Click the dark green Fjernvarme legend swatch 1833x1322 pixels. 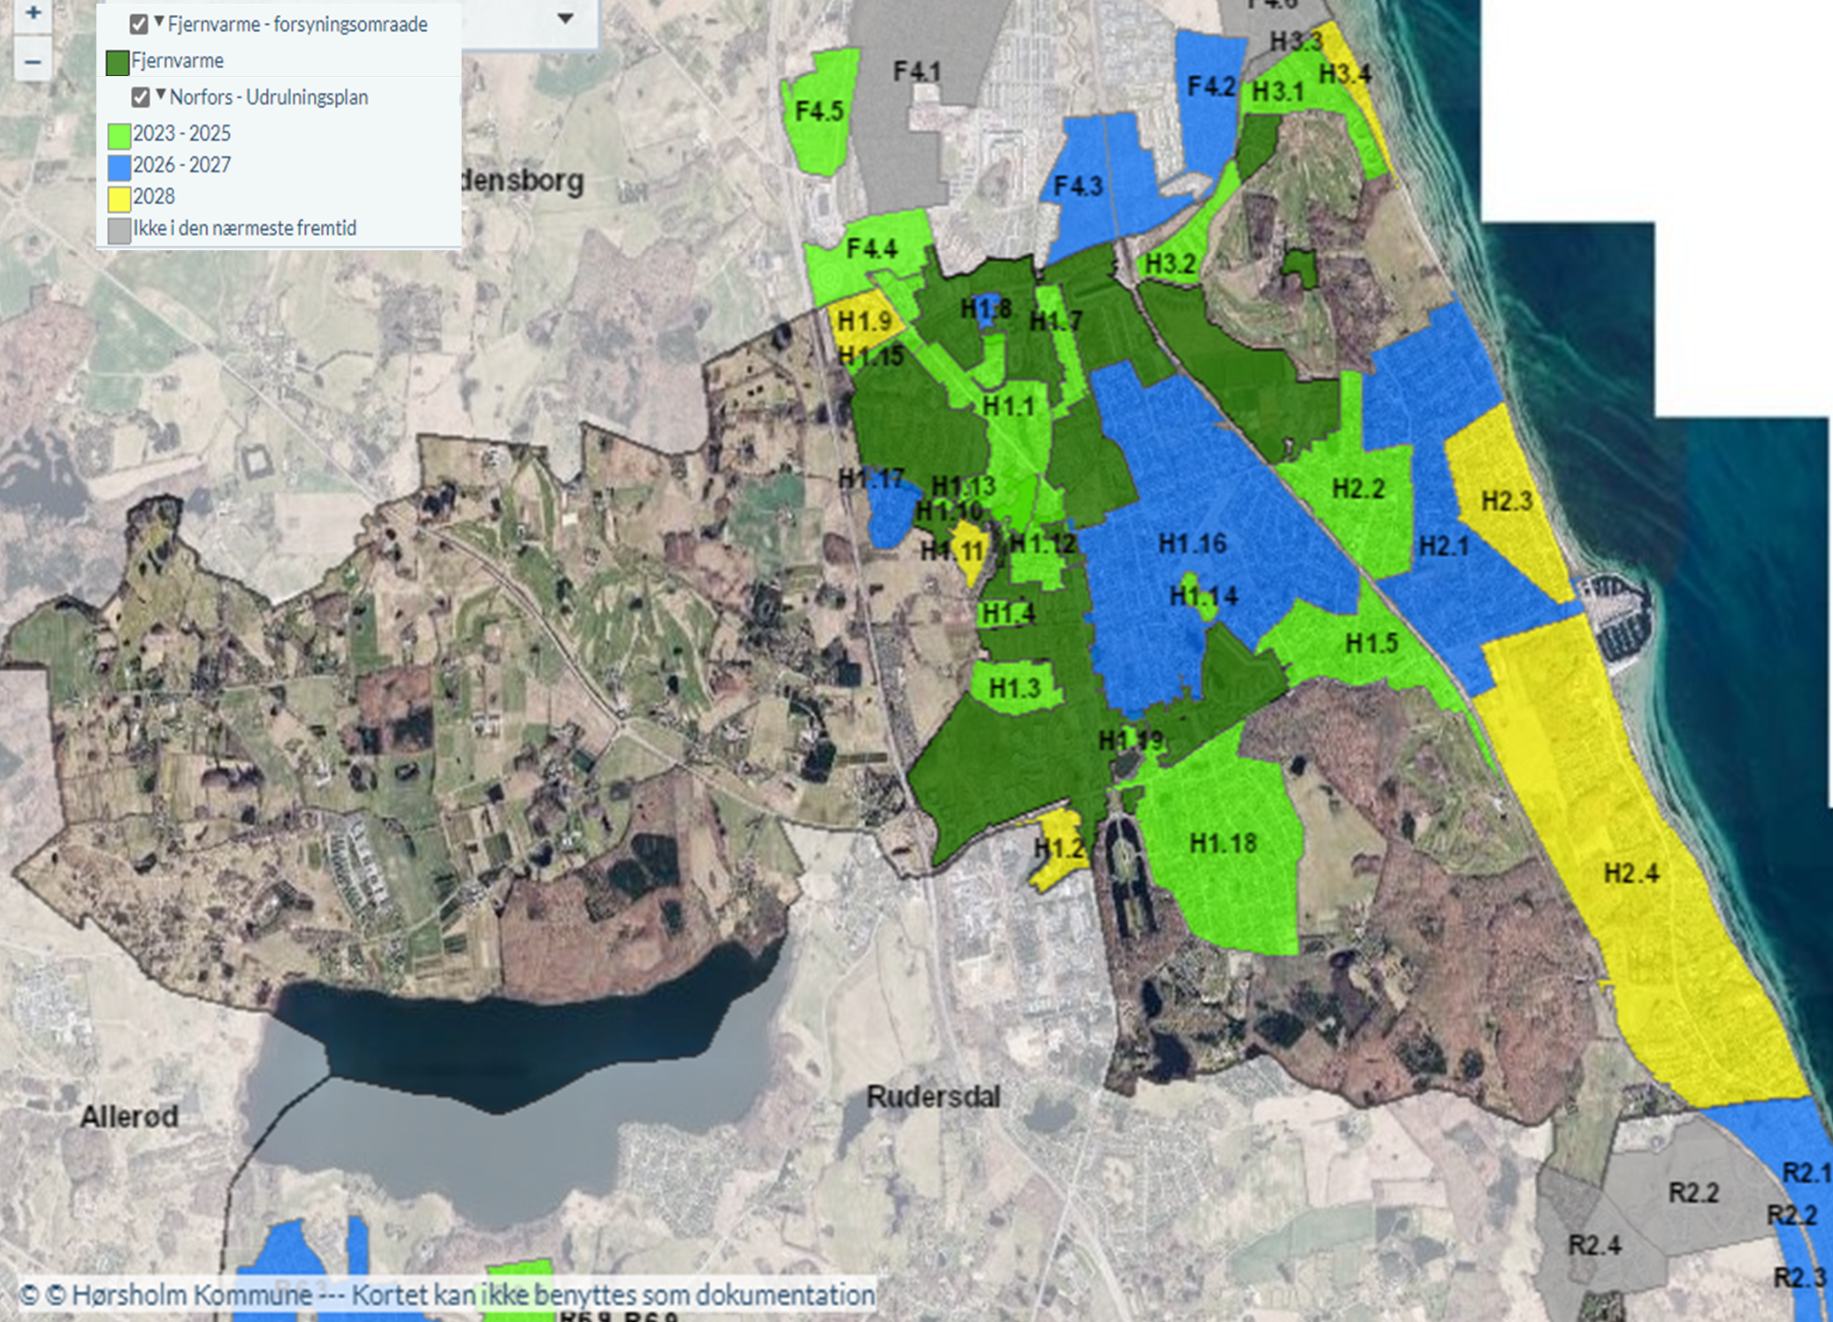[118, 62]
